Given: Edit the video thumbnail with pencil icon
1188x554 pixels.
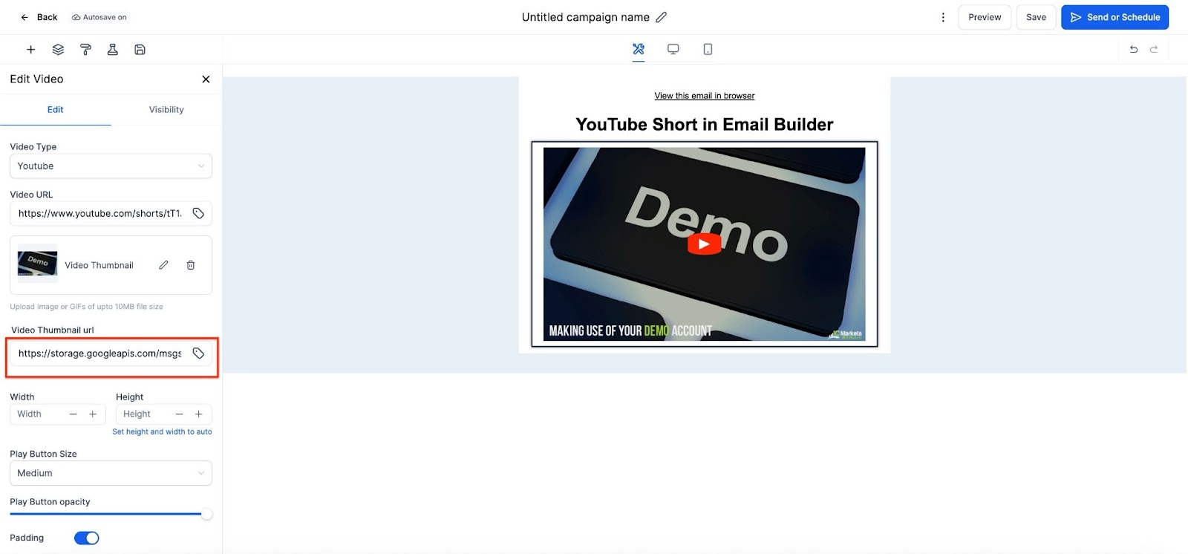Looking at the screenshot, I should coord(163,265).
